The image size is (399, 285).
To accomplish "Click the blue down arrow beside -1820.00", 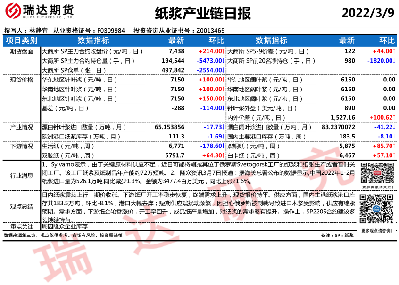I will click(x=394, y=61).
